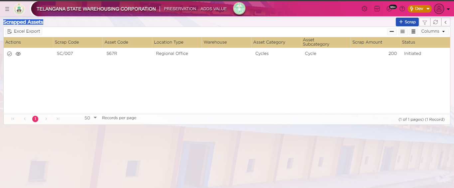Viewport: 454px width, 188px height.
Task: Select the compact row density
Action: [x=413, y=32]
